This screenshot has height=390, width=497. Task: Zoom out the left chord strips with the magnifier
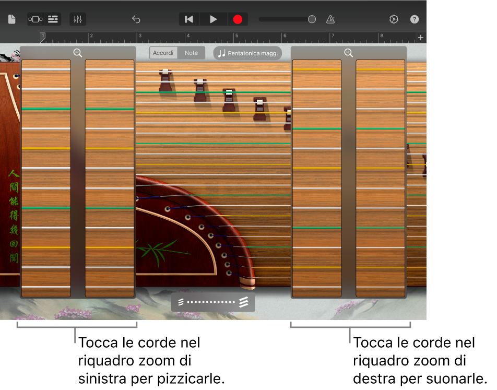(x=78, y=53)
